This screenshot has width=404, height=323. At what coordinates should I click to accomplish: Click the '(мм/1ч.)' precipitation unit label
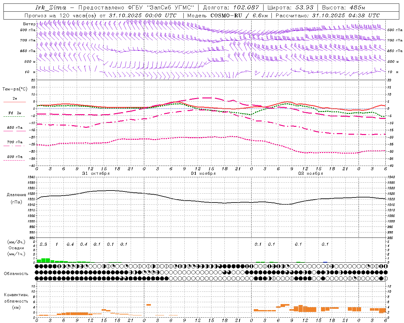pyautogui.click(x=16, y=254)
